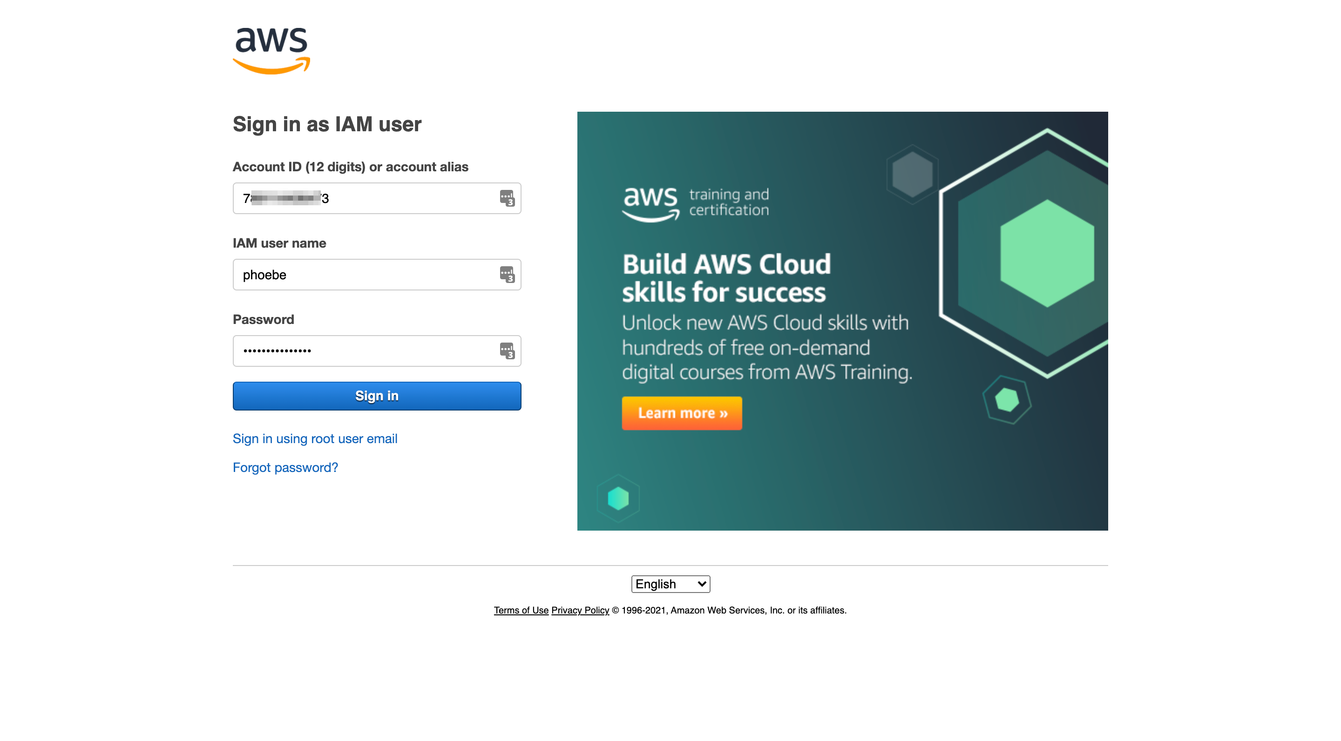The height and width of the screenshot is (741, 1341).
Task: Click the Password label
Action: 264,319
